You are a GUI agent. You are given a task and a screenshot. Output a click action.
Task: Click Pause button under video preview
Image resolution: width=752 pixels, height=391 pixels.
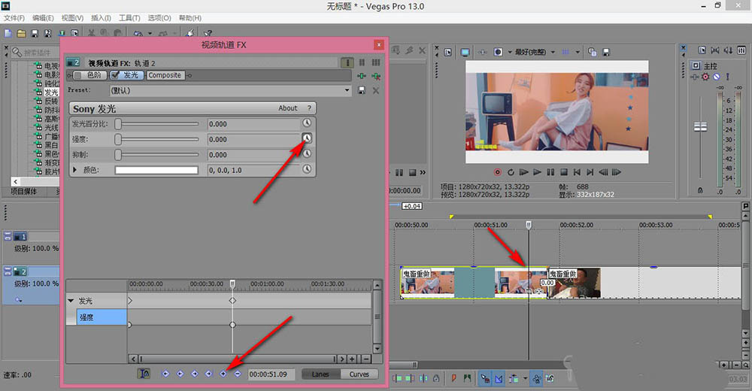[x=550, y=172]
